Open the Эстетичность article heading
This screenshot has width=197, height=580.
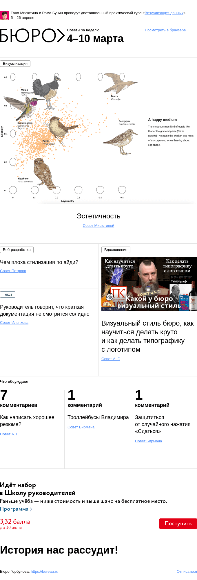click(x=99, y=216)
